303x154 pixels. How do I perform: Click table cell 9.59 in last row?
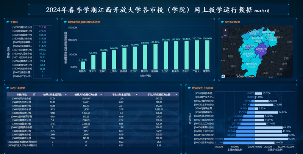pyautogui.click(x=159, y=146)
